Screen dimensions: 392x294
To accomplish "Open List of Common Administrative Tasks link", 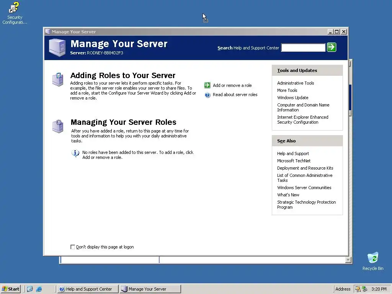I will [x=305, y=178].
